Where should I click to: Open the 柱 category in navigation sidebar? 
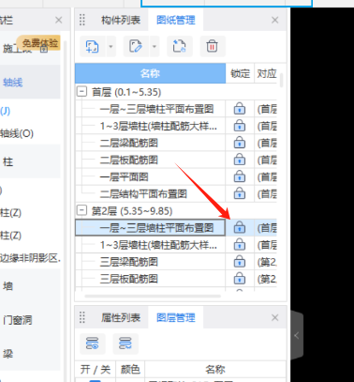(30, 161)
